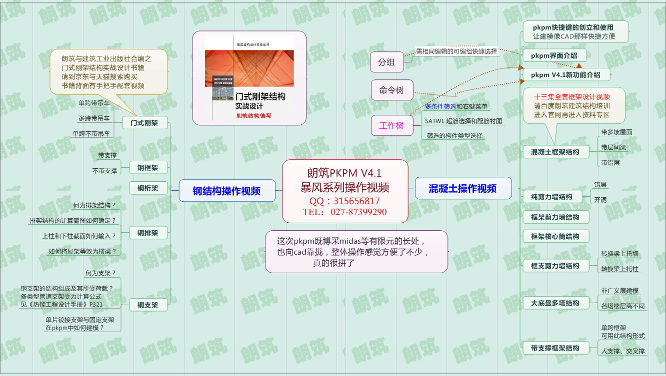Select the 何为支架？ subtopic
666x376 pixels.
[100, 273]
